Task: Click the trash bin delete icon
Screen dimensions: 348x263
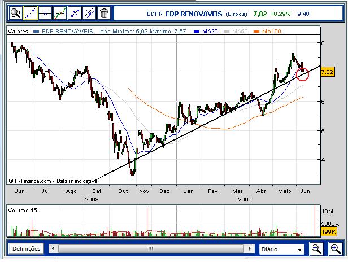Action: tap(104, 14)
